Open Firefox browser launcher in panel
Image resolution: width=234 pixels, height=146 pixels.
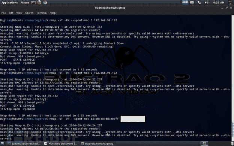(x=39, y=2)
